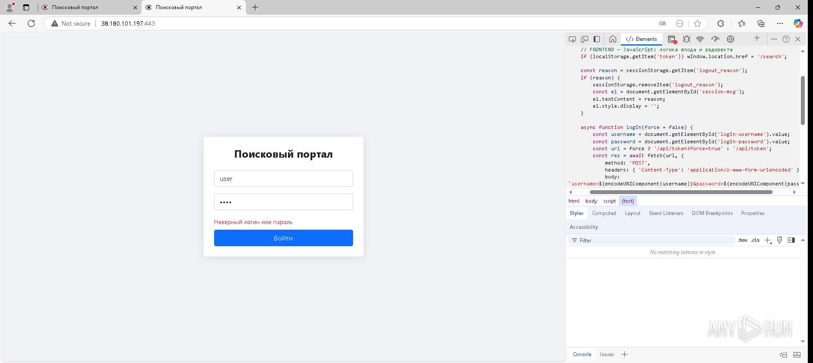The height and width of the screenshot is (363, 813).
Task: Open the Network tool wifi icon
Action: tap(700, 39)
